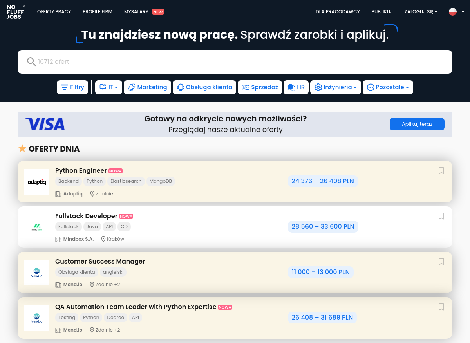Open the No Fluff Jobs logo homepage
Image resolution: width=470 pixels, height=343 pixels.
pyautogui.click(x=16, y=12)
